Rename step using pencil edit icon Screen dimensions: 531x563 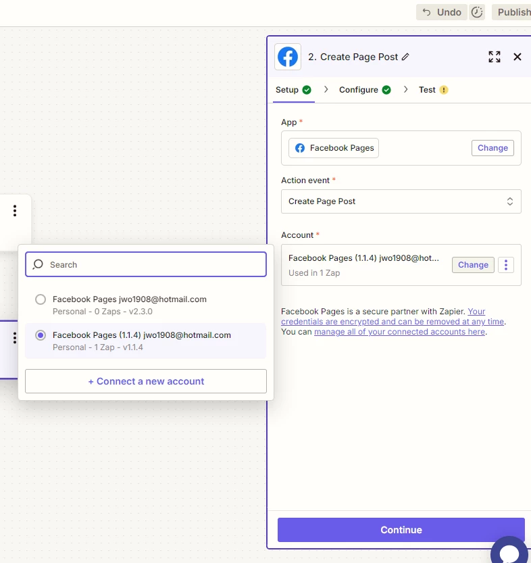tap(405, 57)
